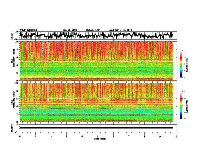The width and height of the screenshot is (198, 153).
Task: Click the ch.3 black voltage trace bar
Action: click(96, 128)
